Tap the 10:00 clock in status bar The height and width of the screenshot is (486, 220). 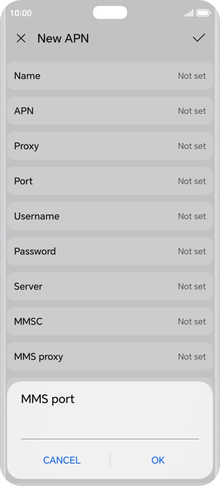pyautogui.click(x=21, y=13)
